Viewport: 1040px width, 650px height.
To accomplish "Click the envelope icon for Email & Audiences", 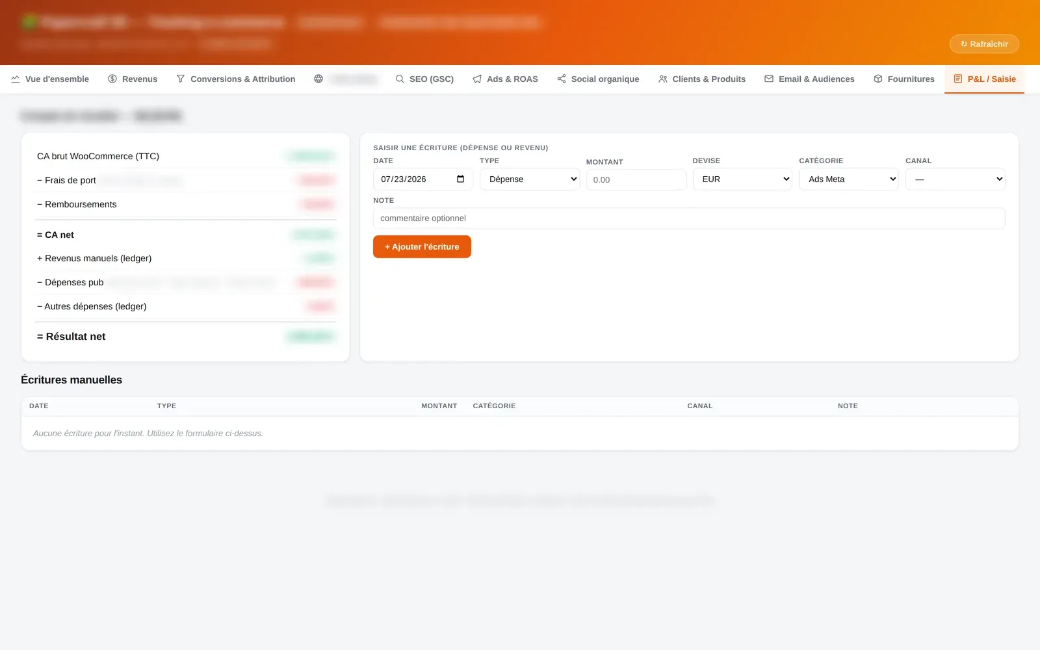I will point(769,79).
